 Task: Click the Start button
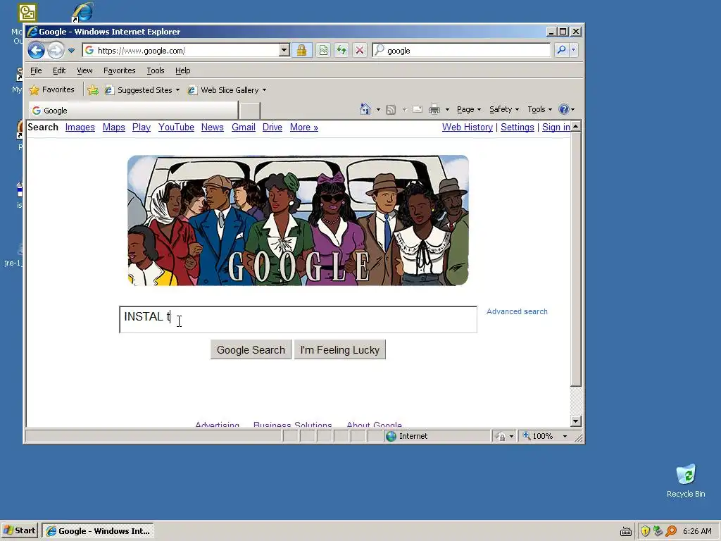(20, 530)
